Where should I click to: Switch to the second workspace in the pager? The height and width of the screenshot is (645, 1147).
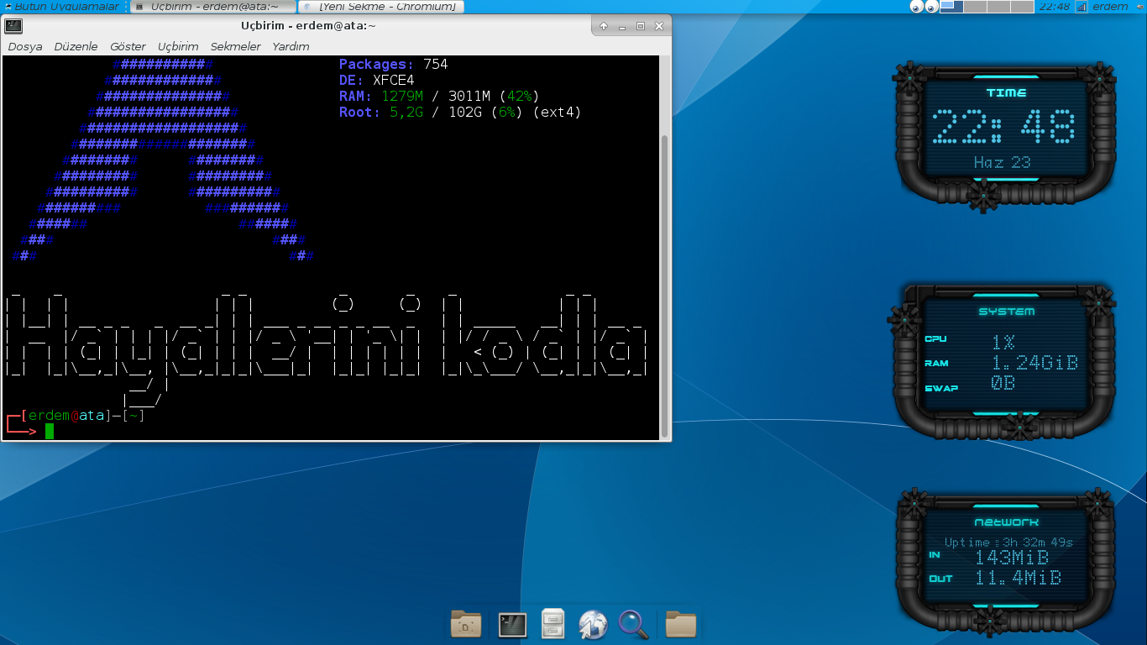975,6
